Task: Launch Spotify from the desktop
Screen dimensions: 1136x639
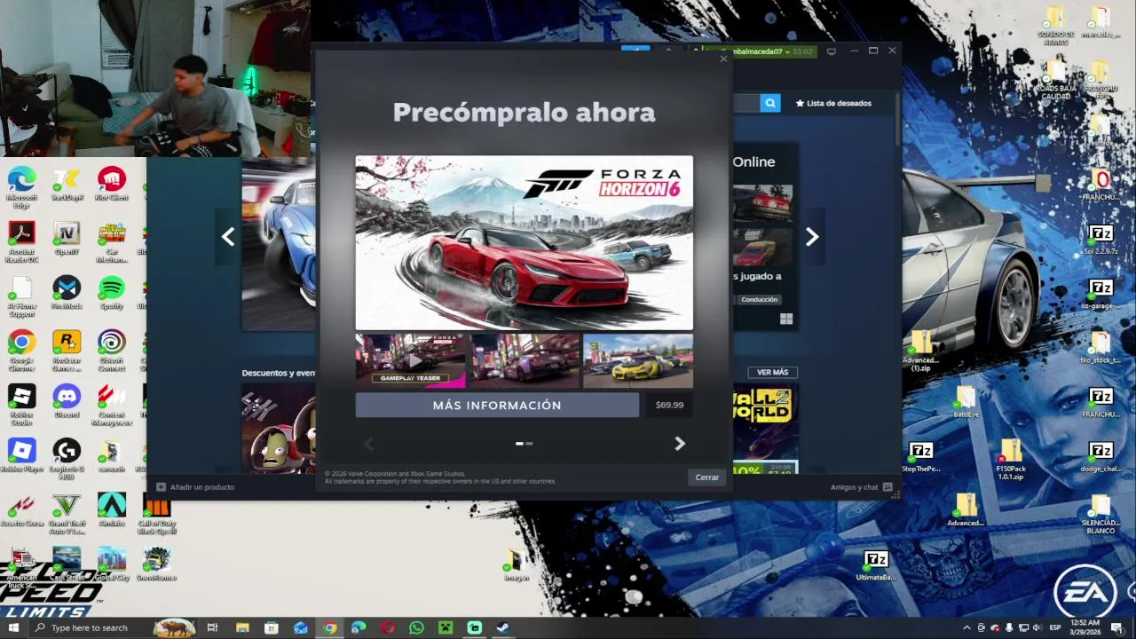Action: [x=112, y=293]
